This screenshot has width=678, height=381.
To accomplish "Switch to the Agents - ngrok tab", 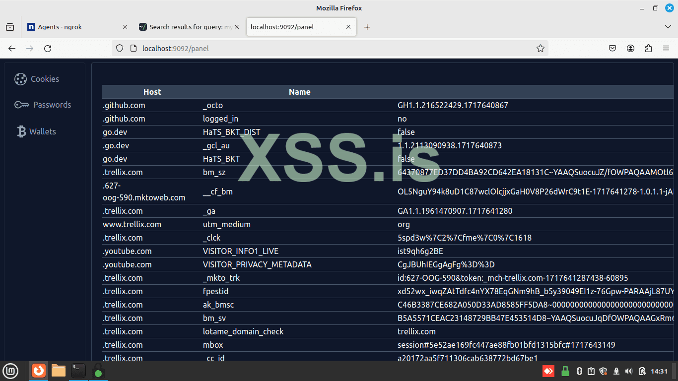I will 77,27.
